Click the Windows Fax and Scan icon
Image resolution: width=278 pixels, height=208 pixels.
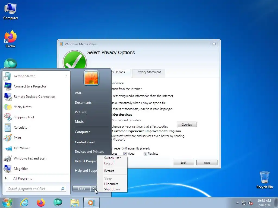8,158
